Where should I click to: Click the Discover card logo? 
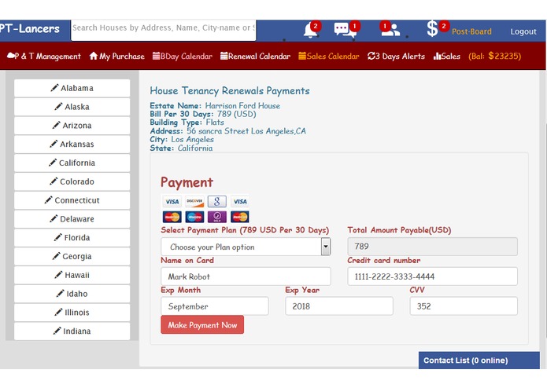[194, 202]
